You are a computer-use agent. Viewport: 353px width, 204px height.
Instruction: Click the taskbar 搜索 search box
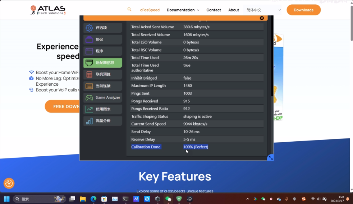40,199
